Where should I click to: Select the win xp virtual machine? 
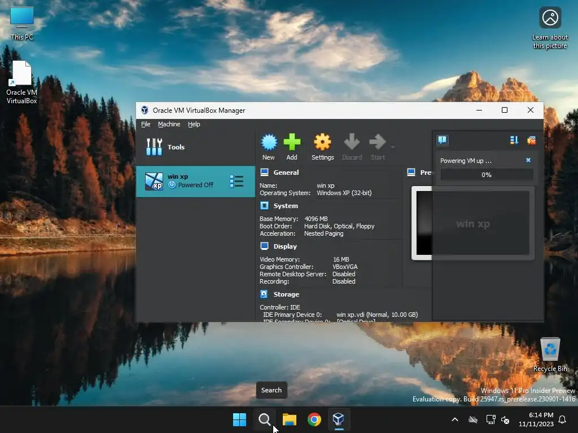pos(195,181)
